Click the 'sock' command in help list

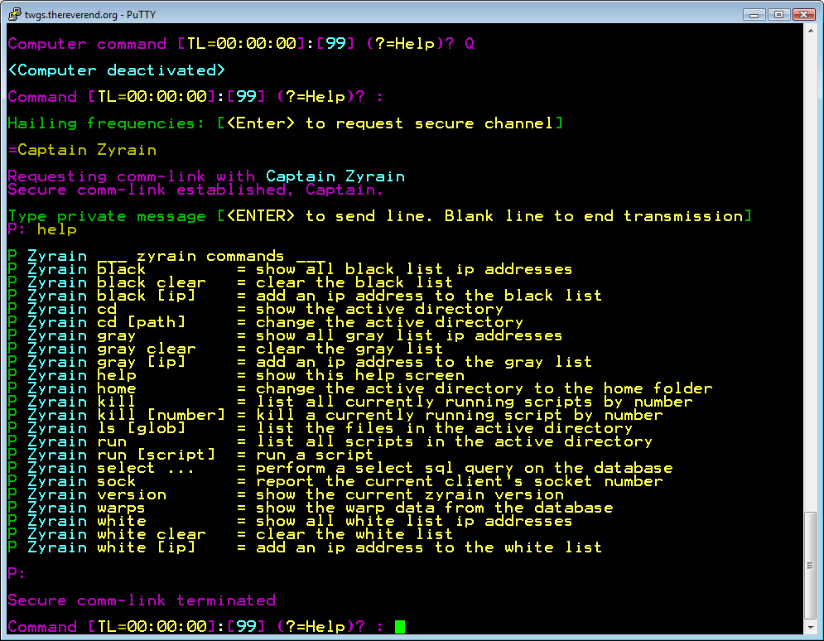click(x=116, y=481)
